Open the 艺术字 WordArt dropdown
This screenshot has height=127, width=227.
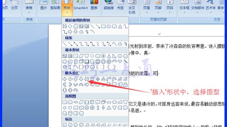pyautogui.click(x=211, y=7)
